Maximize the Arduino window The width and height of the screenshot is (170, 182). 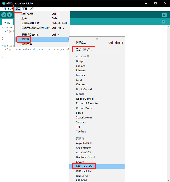(156, 3)
